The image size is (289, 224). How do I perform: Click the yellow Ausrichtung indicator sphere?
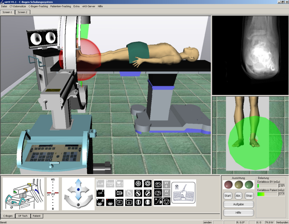(x=238, y=184)
